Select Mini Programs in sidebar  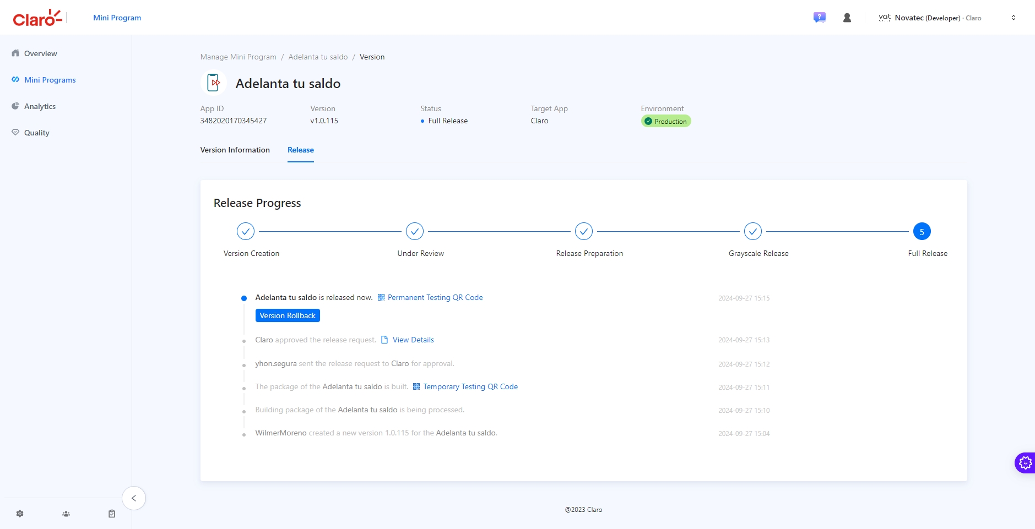50,80
